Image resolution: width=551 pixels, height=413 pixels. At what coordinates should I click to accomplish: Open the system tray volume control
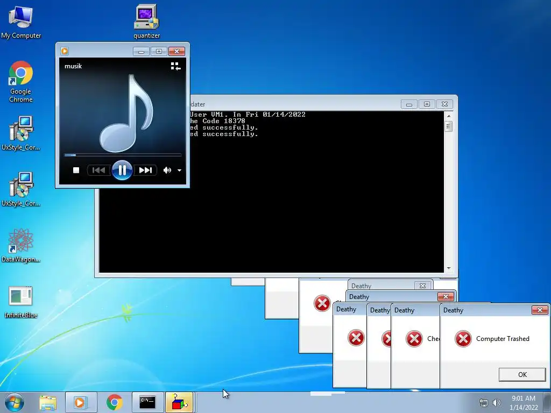click(x=497, y=403)
